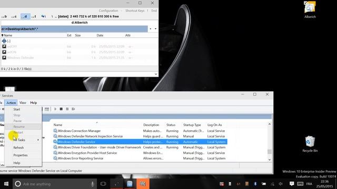Image resolution: width=337 pixels, height=189 pixels.
Task: Click touch keyboard tray icon
Action: pyautogui.click(x=300, y=184)
